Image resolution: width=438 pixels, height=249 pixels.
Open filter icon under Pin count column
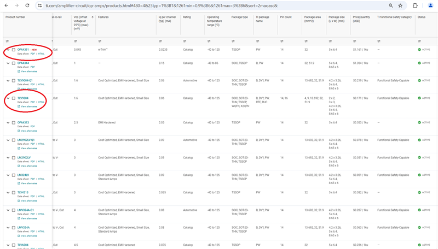(282, 41)
